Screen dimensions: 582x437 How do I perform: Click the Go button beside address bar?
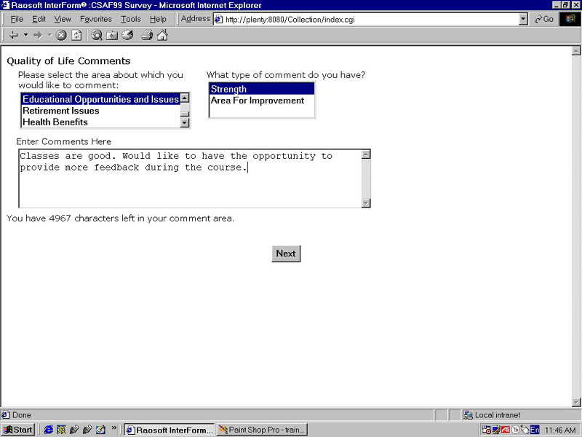click(x=543, y=19)
